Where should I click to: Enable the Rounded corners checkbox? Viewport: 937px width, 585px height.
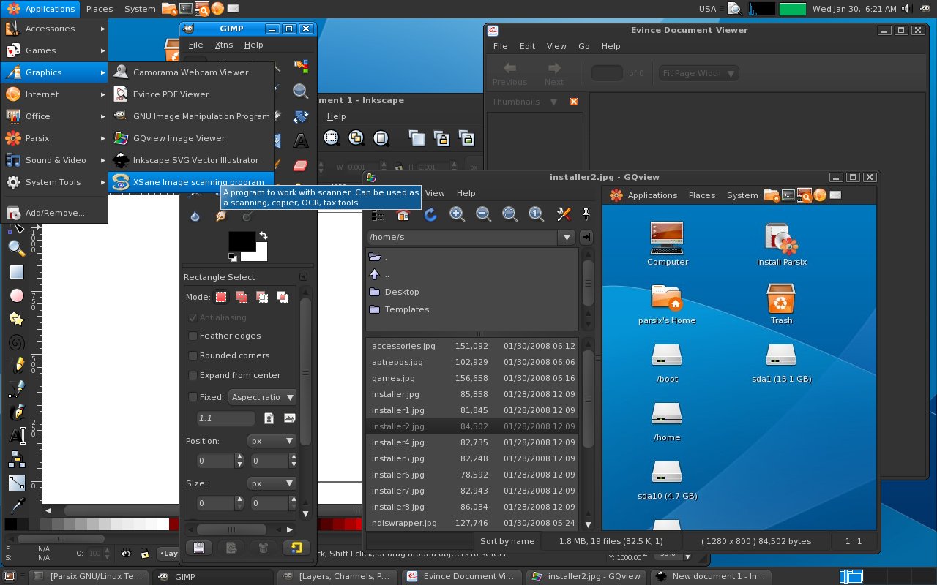coord(193,355)
